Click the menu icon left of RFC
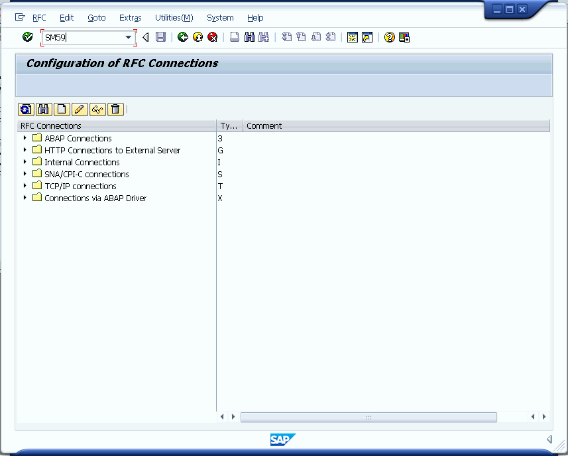This screenshot has width=568, height=456. tap(20, 17)
